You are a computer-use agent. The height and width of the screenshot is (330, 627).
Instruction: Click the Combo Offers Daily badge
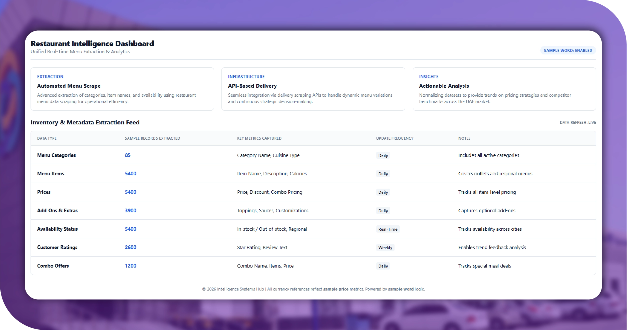point(383,266)
